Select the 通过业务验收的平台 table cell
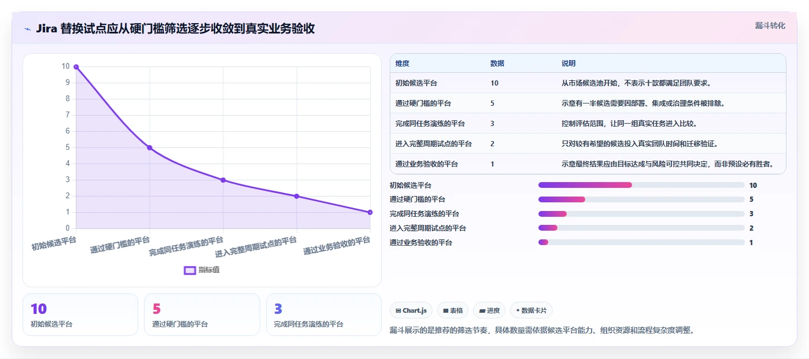Viewport: 809px width, 359px height. coord(427,164)
